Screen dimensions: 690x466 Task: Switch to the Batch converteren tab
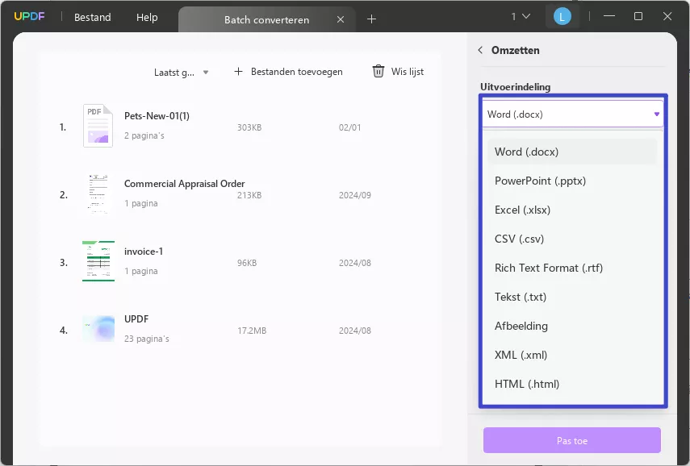click(266, 19)
